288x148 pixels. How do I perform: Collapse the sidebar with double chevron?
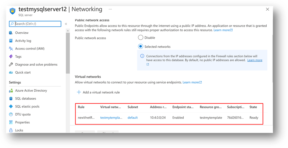(66, 24)
